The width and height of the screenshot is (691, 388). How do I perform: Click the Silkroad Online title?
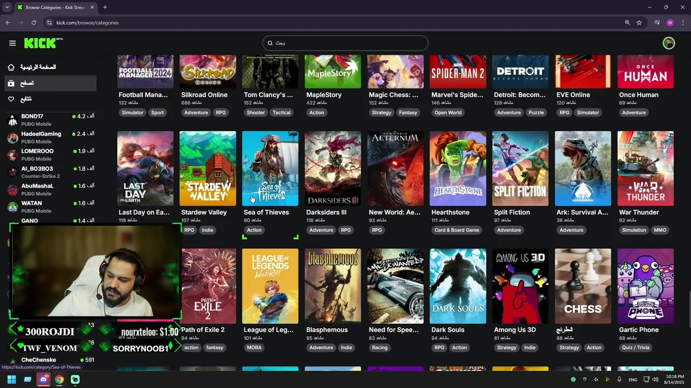(204, 95)
